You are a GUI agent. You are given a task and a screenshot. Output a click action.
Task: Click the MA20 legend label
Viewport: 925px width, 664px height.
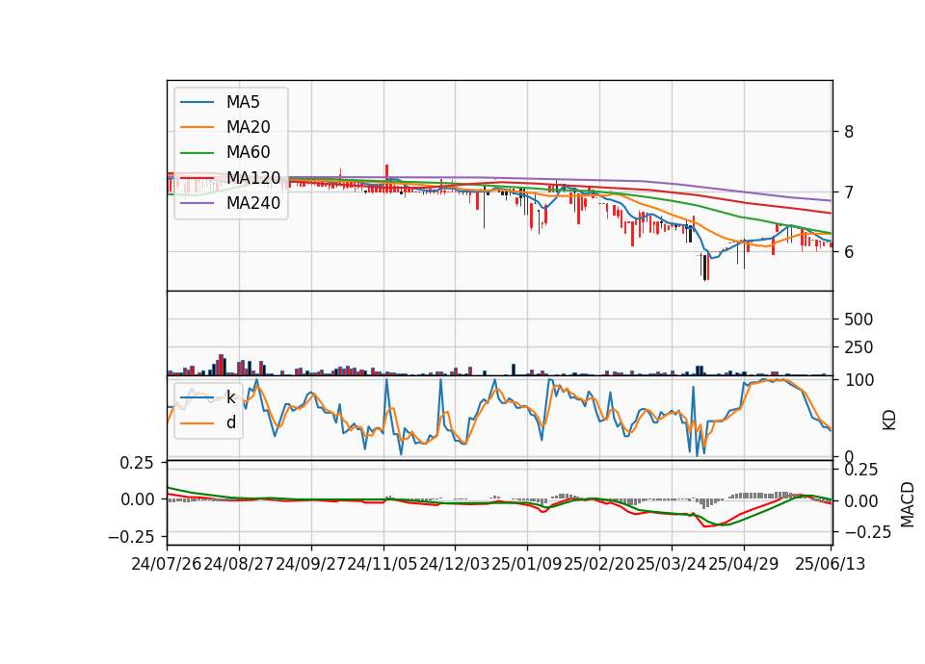(x=248, y=127)
